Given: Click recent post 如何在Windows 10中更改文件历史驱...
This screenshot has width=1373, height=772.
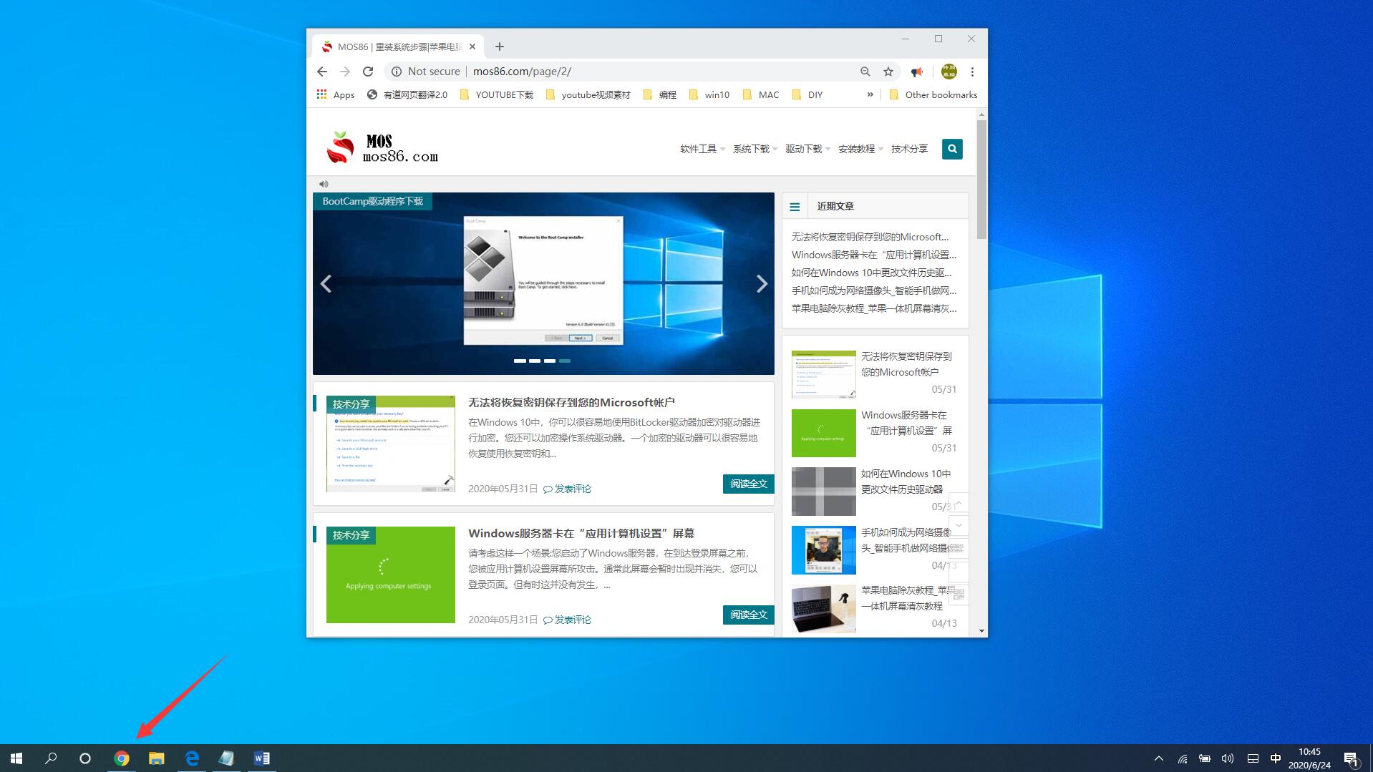Looking at the screenshot, I should tap(871, 273).
